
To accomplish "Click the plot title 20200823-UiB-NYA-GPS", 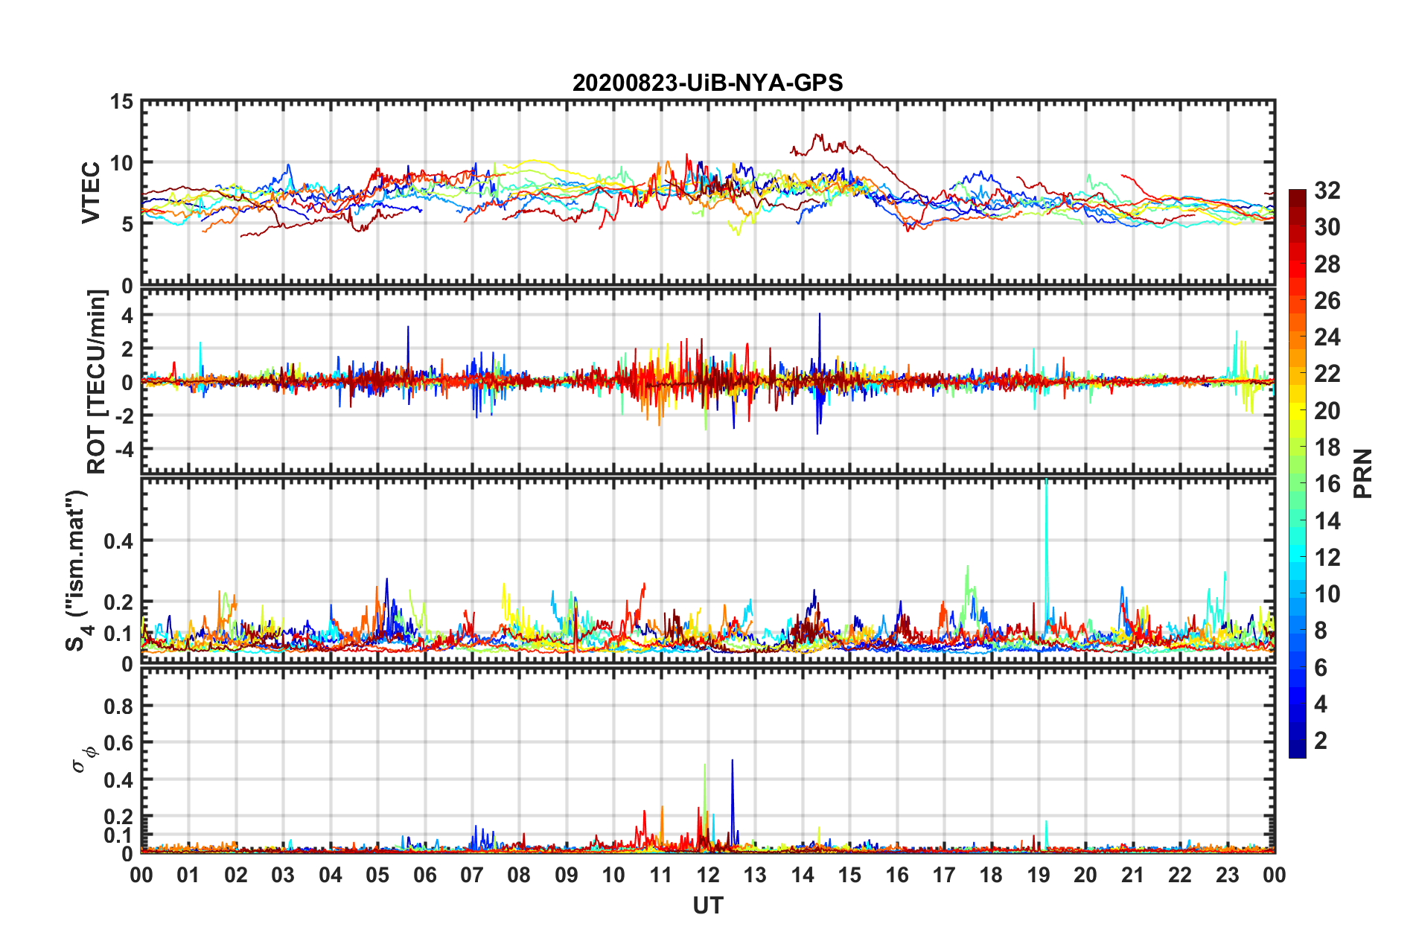I will point(707,83).
